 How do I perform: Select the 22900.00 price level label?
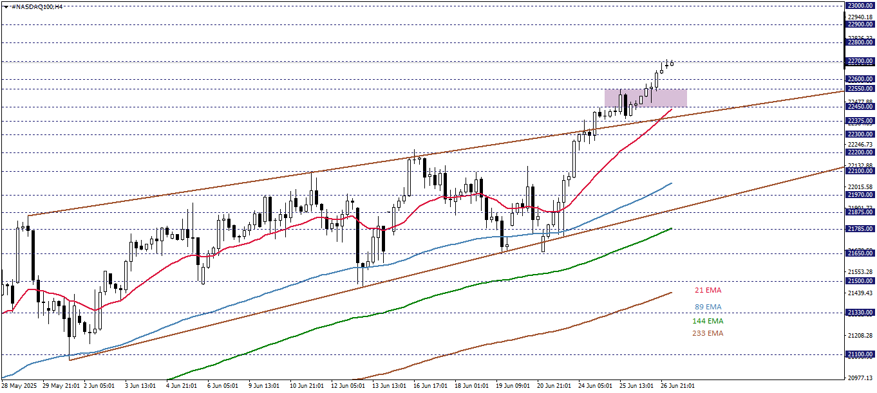pyautogui.click(x=860, y=24)
